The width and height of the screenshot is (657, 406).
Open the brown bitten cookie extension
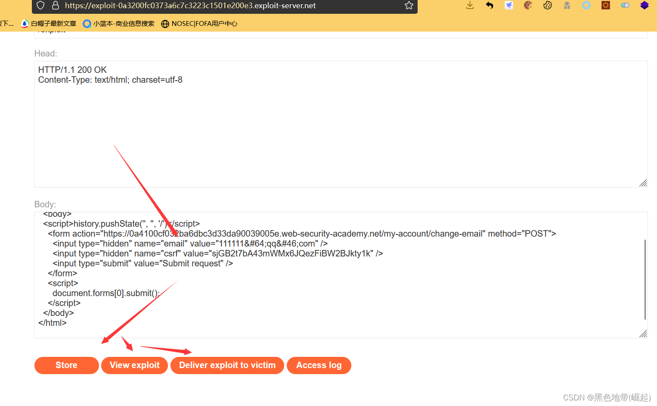coord(528,5)
